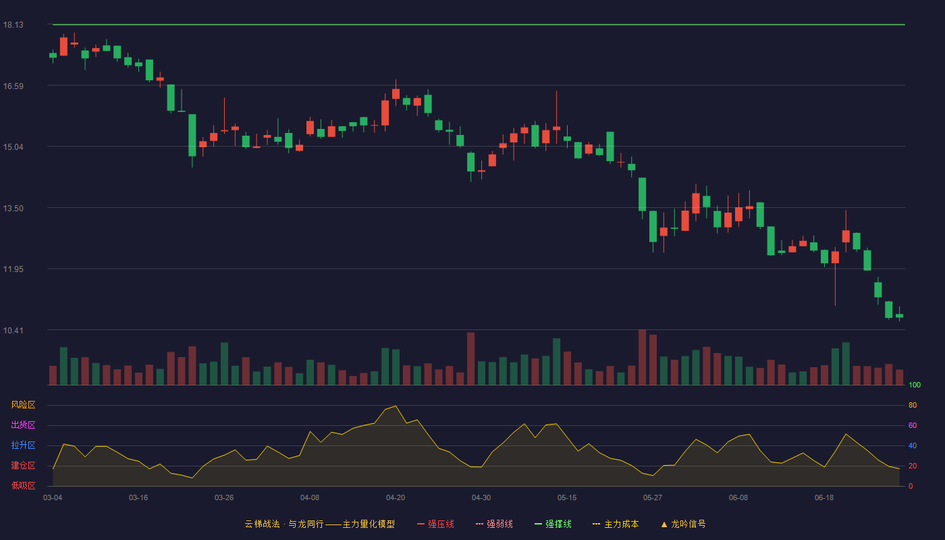Click the green 100 indicator scale value
The image size is (945, 540).
pos(915,385)
